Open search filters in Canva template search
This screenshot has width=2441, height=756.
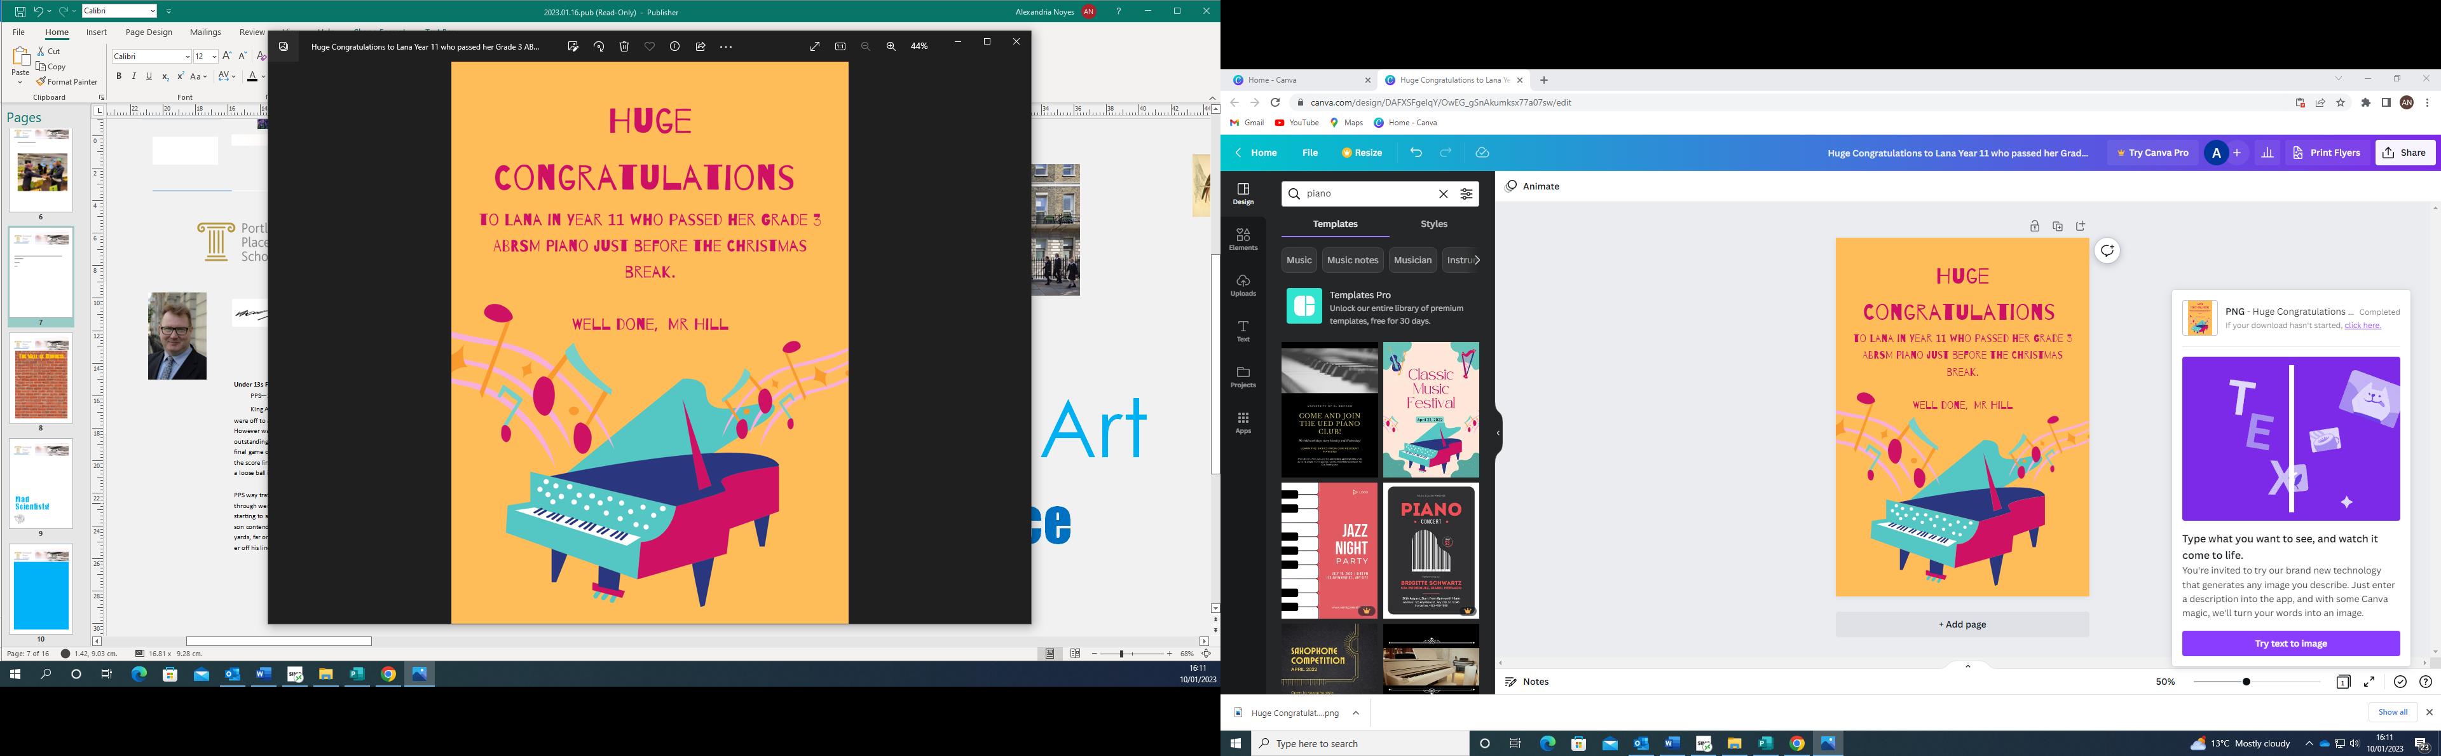click(1467, 194)
